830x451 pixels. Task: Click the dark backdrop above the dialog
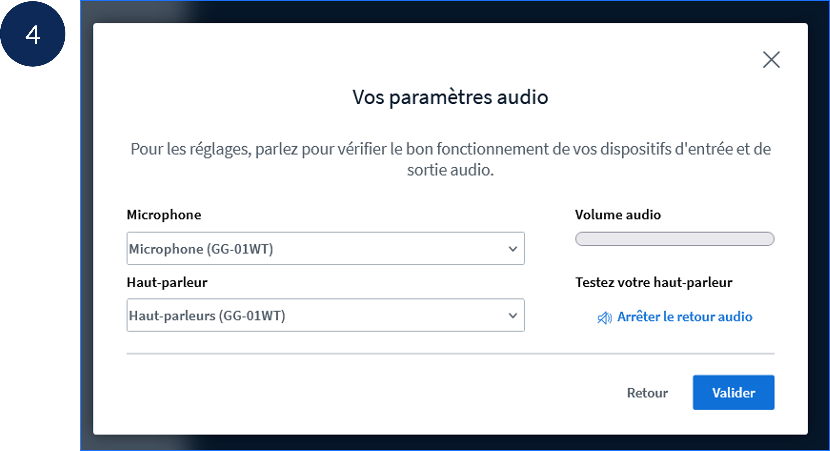450,11
